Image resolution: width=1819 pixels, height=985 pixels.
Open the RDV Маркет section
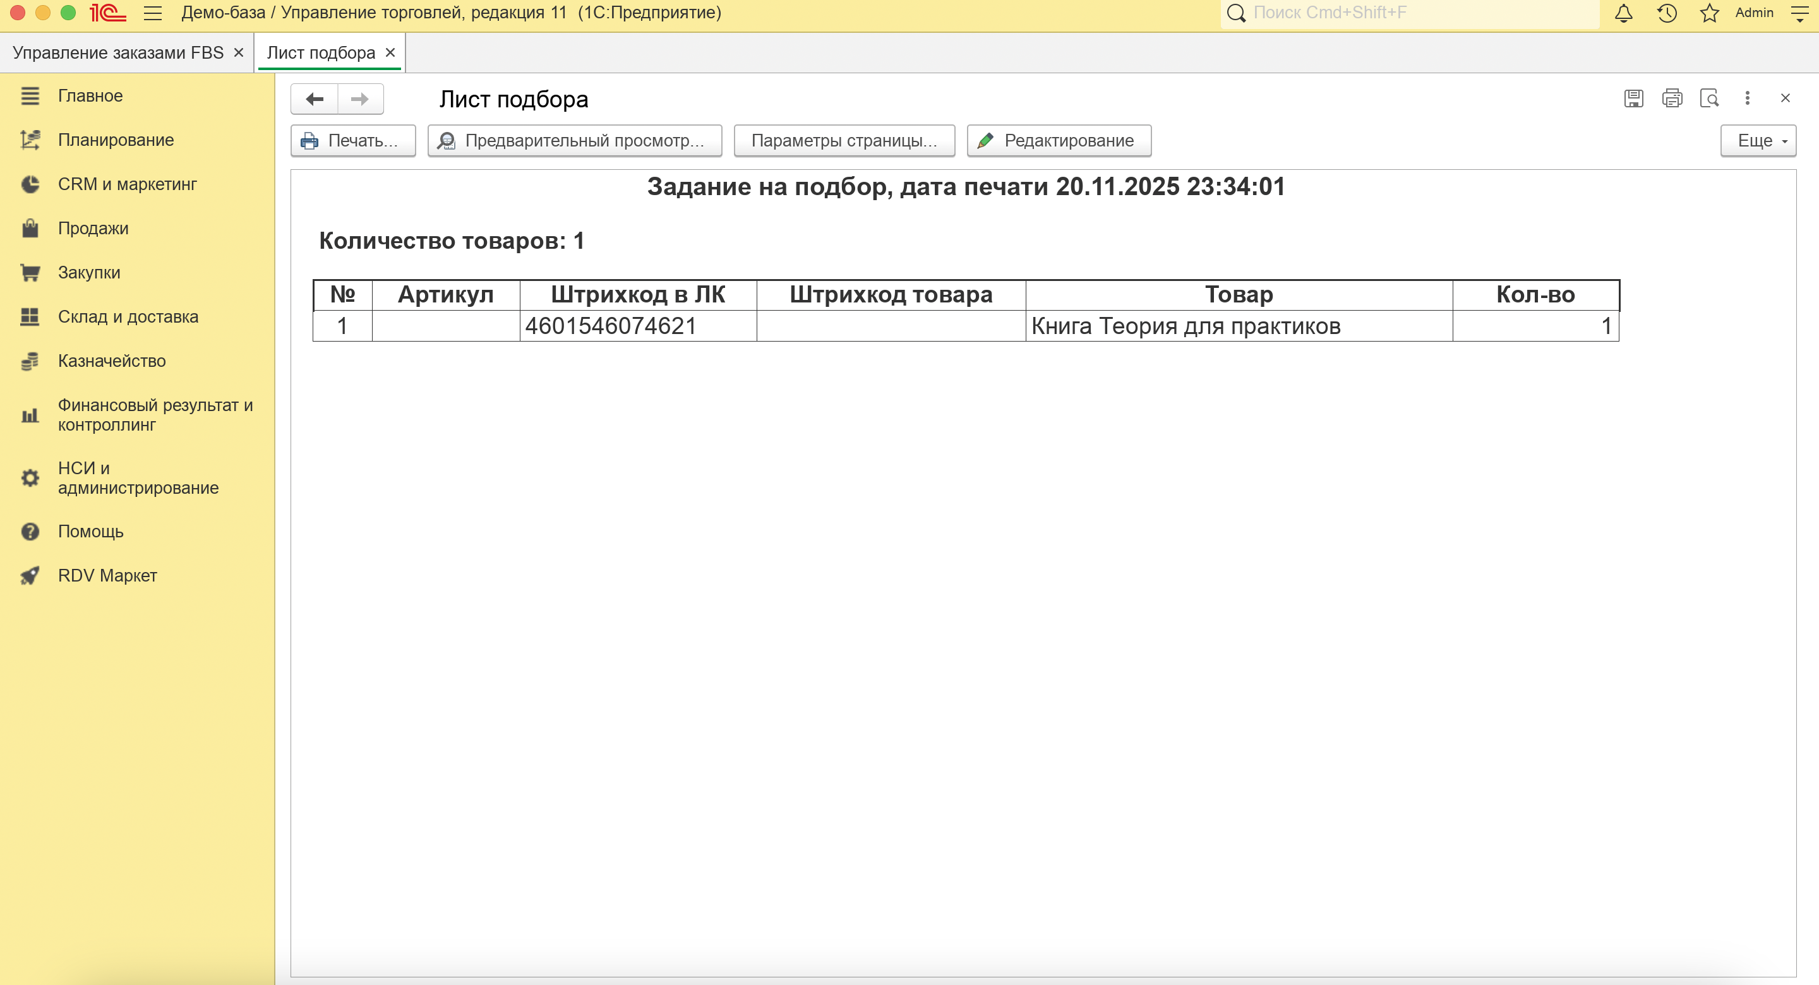point(107,576)
